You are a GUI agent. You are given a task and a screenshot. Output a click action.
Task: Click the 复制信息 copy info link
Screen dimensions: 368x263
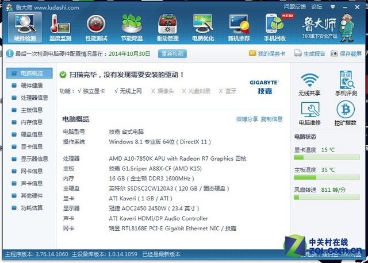271,119
